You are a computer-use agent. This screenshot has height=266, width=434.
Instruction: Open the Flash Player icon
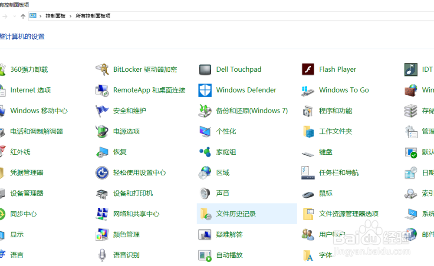308,70
